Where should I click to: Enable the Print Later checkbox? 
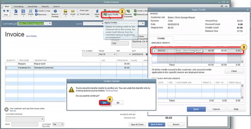tap(78, 11)
